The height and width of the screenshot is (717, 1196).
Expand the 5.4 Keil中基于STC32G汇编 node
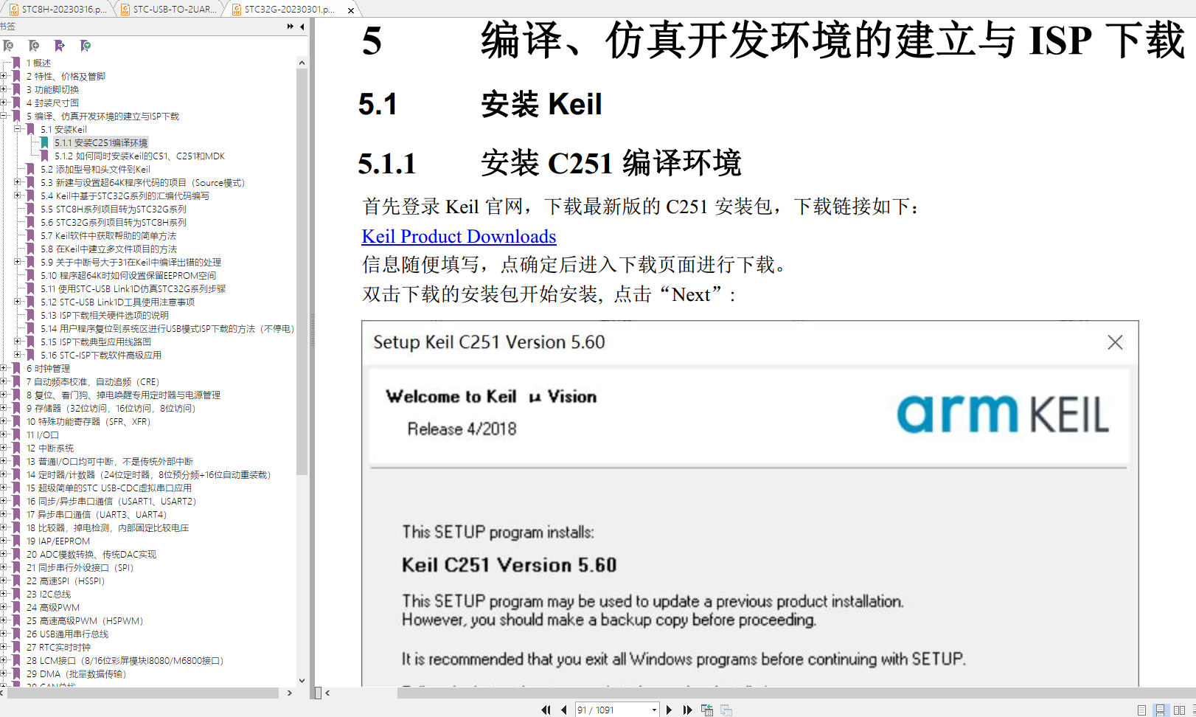18,195
